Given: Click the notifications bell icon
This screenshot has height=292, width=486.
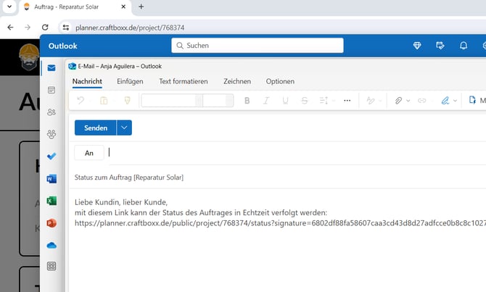Looking at the screenshot, I should click(464, 46).
